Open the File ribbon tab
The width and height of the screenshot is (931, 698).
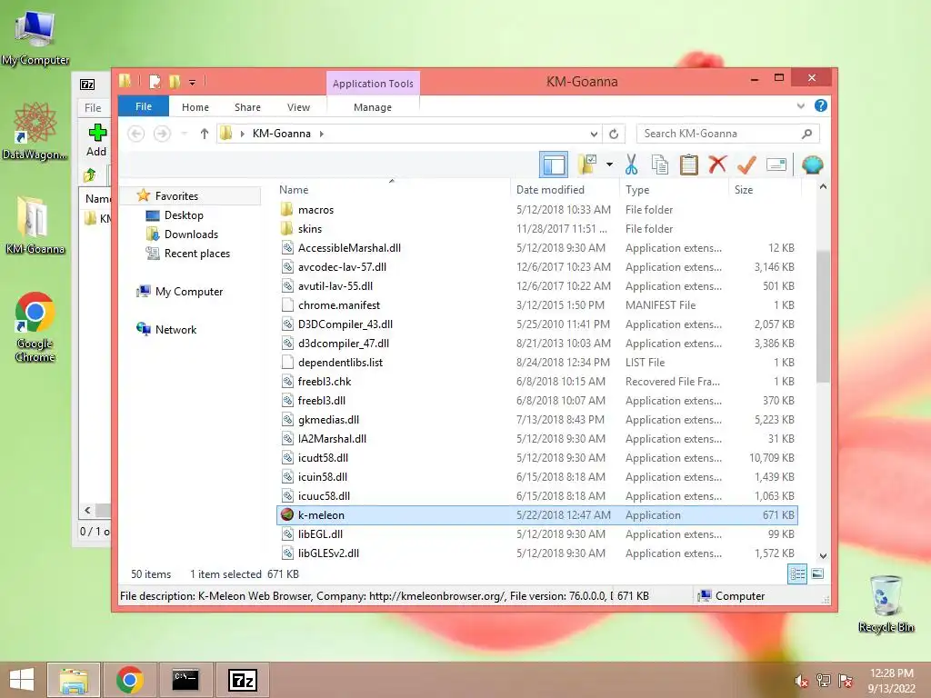(x=144, y=106)
